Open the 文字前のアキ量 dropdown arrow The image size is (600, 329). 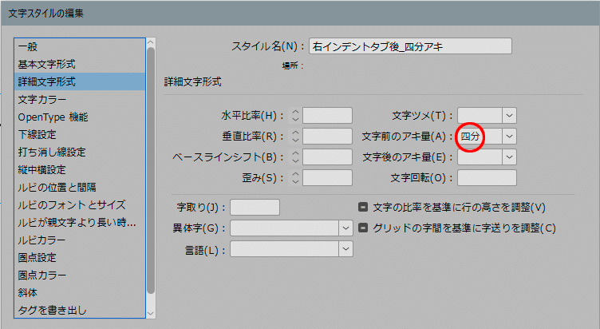pos(509,136)
